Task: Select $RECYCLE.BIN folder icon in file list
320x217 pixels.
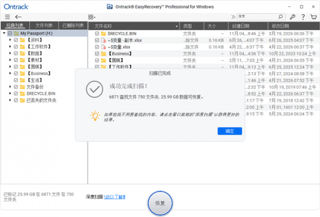Action: pyautogui.click(x=104, y=33)
